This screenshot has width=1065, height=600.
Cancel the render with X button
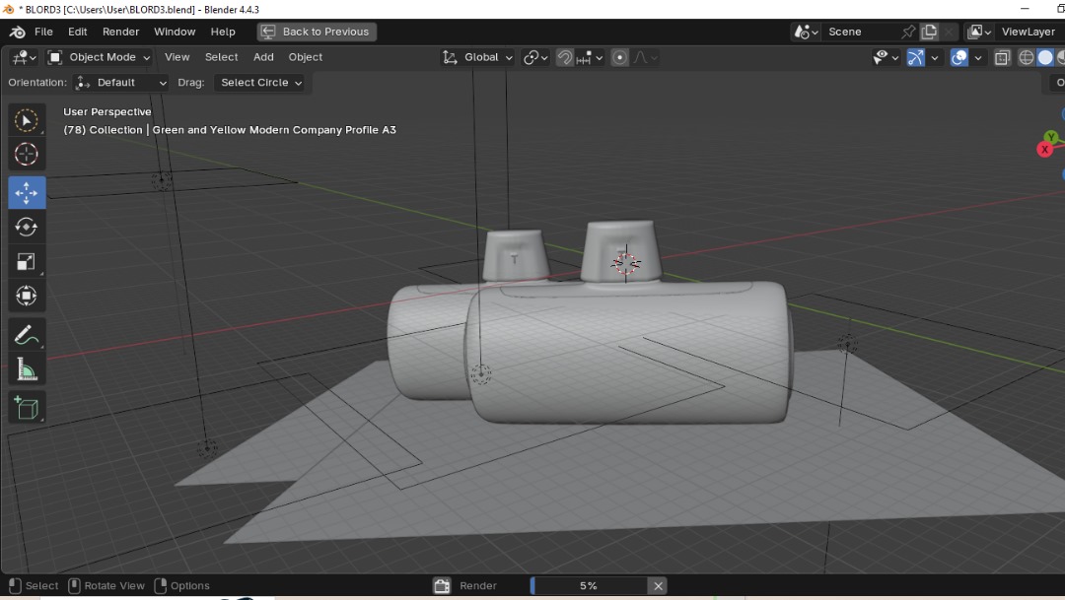658,586
